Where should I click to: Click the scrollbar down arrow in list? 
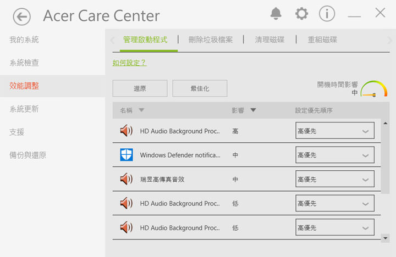point(385,238)
